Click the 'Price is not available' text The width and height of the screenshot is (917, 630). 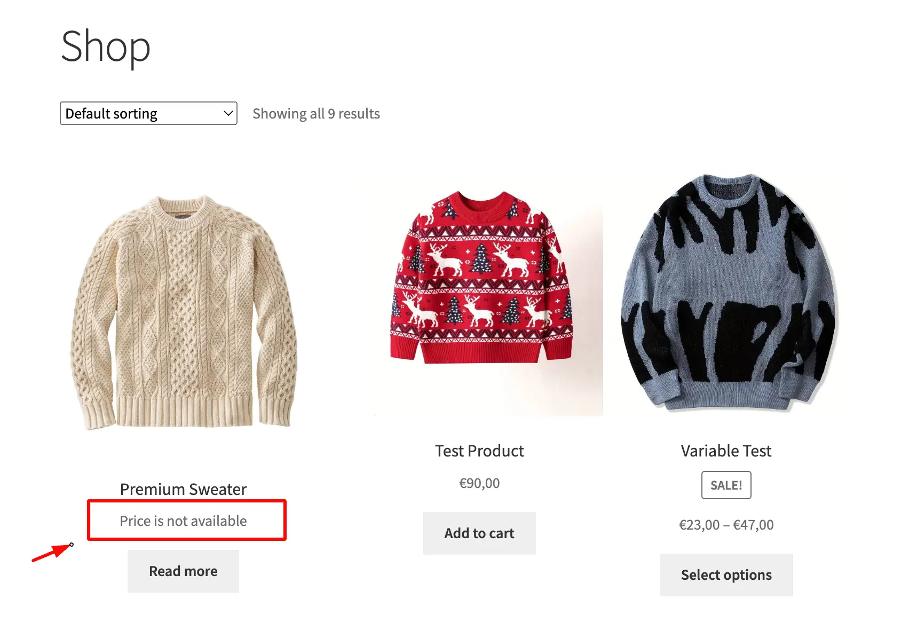183,521
